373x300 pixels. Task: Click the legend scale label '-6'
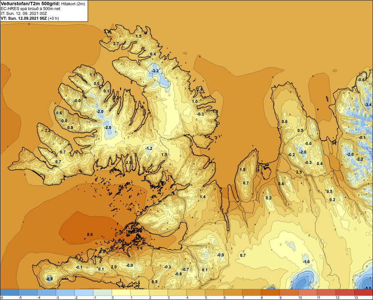tap(1, 298)
